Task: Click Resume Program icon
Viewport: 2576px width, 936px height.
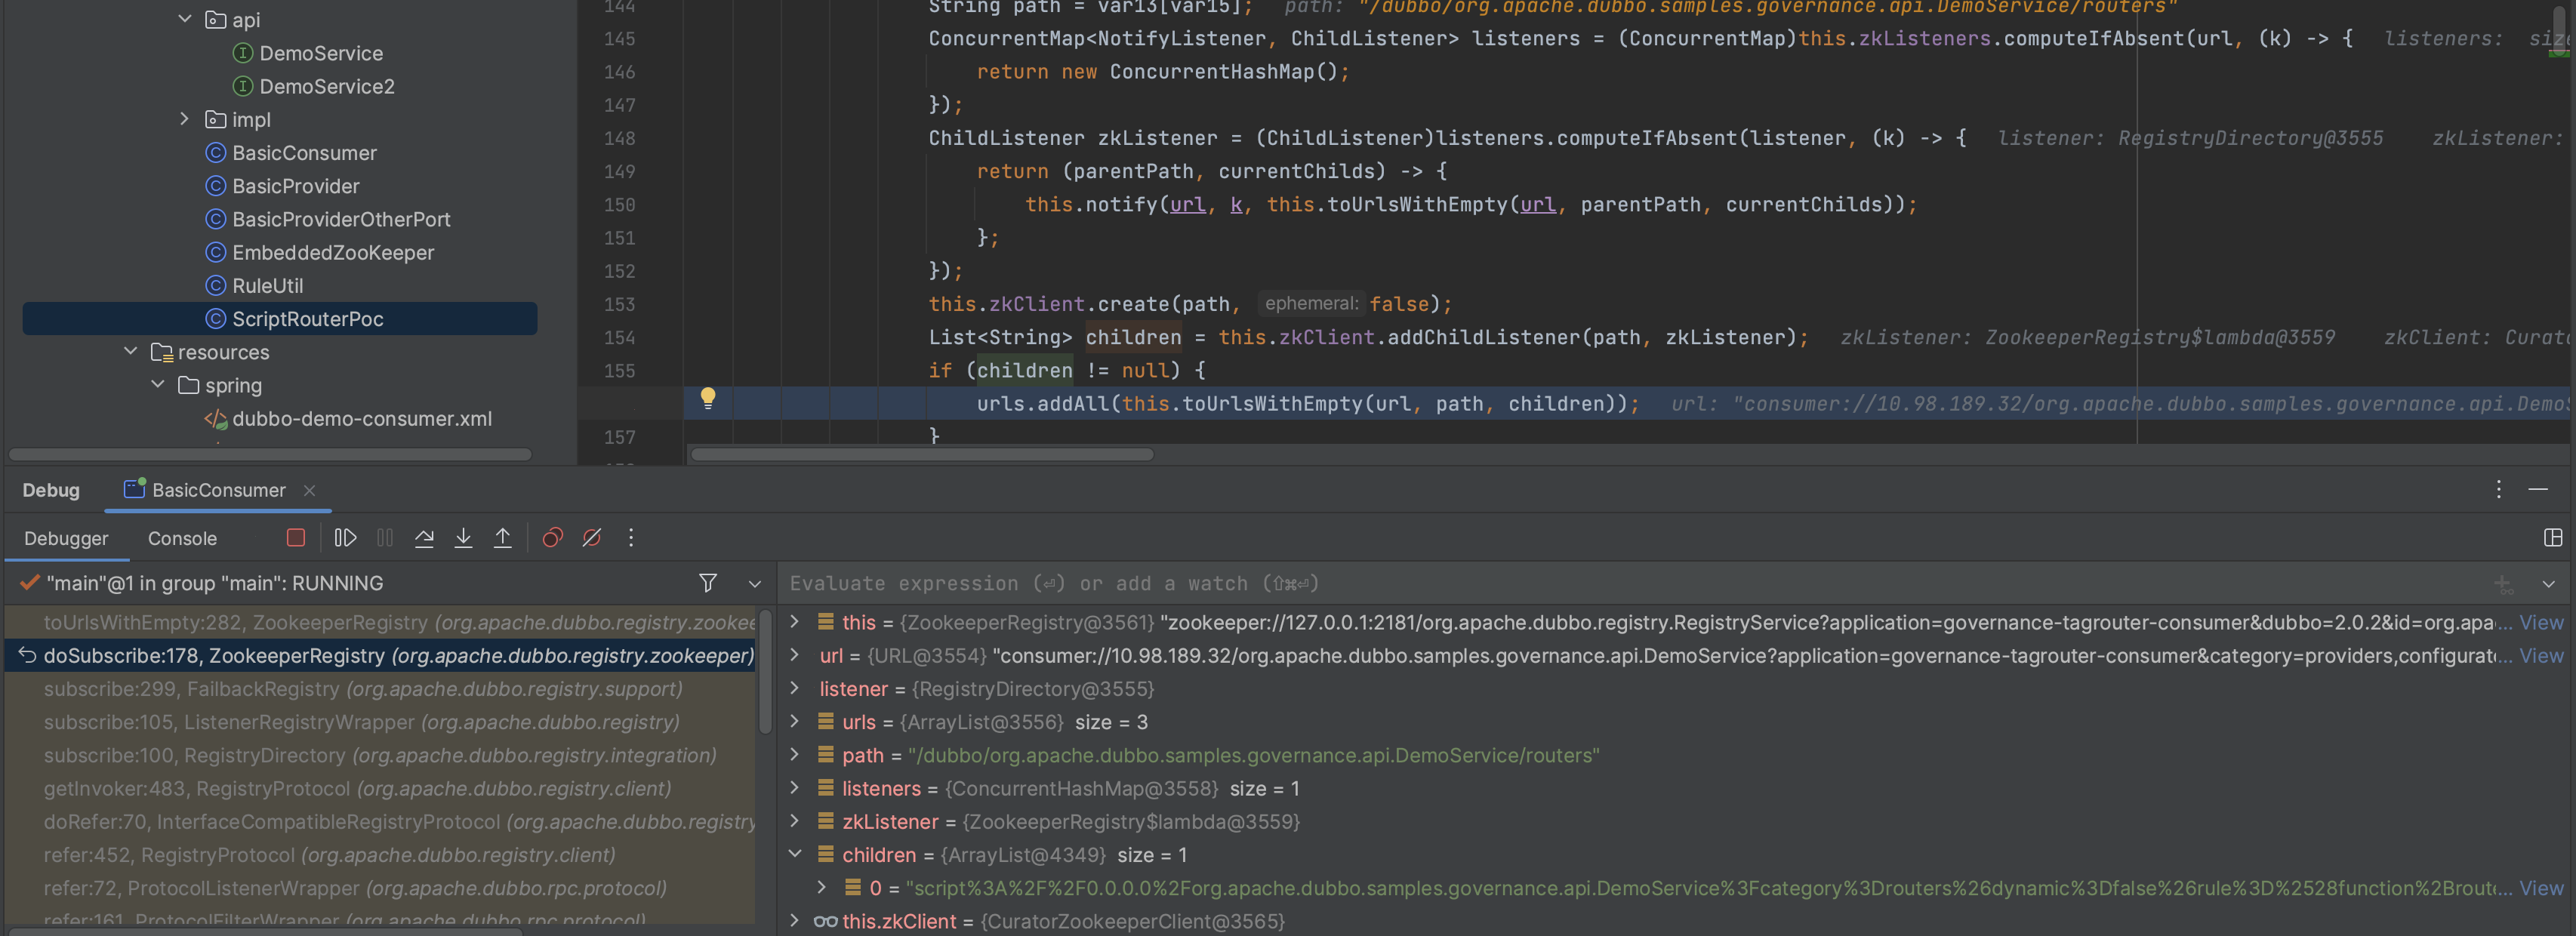Action: (345, 538)
